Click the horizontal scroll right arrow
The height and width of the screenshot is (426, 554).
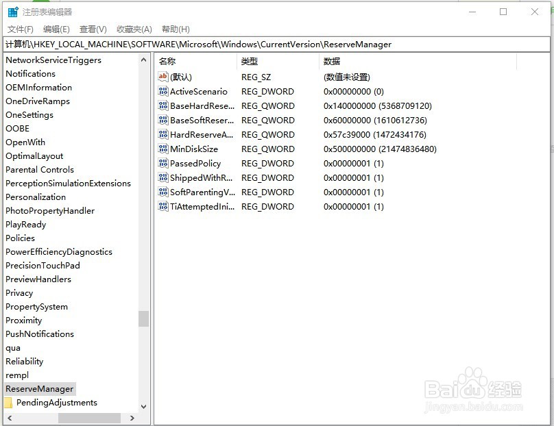(132, 418)
